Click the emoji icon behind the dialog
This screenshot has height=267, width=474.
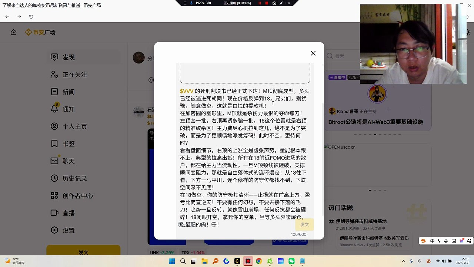pyautogui.click(x=151, y=80)
